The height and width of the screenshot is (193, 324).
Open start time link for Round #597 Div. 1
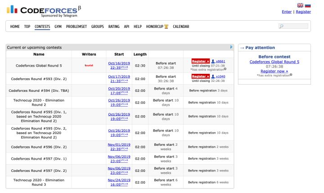(119, 159)
